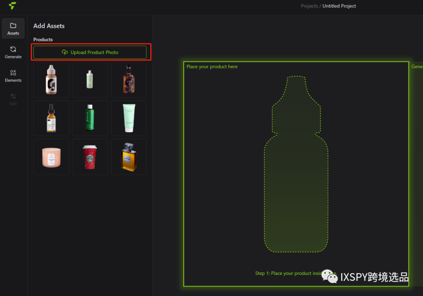
Task: Select the small light green bottle product
Action: click(90, 79)
